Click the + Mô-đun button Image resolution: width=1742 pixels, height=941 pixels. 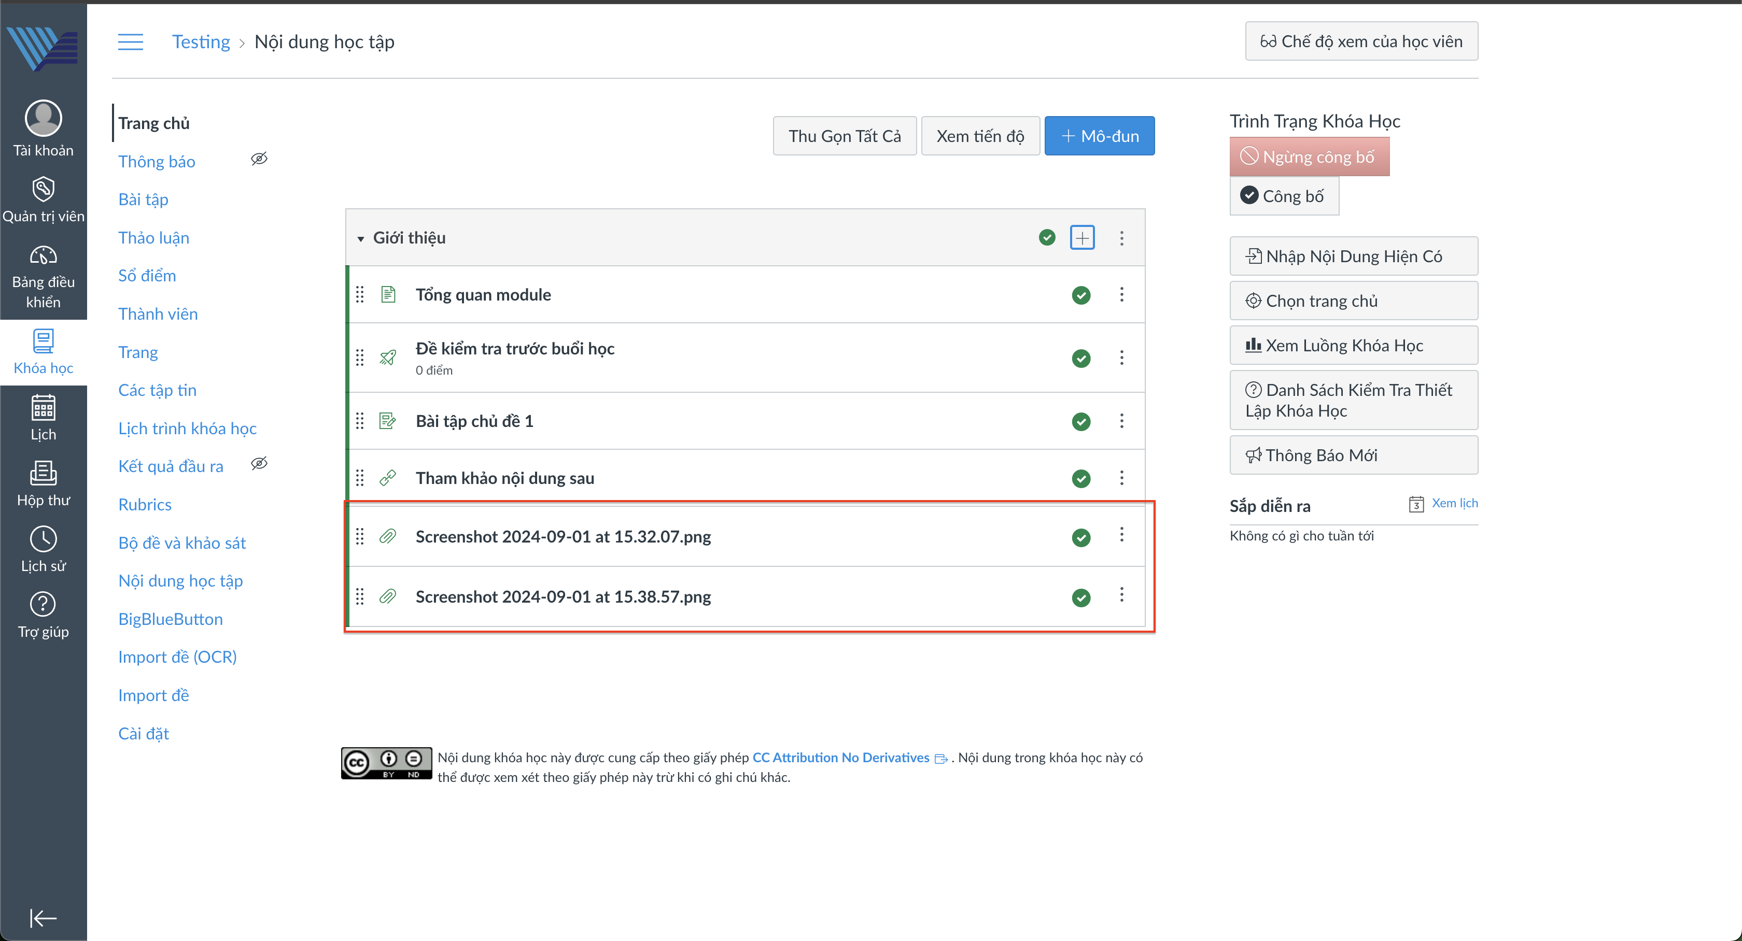coord(1099,136)
